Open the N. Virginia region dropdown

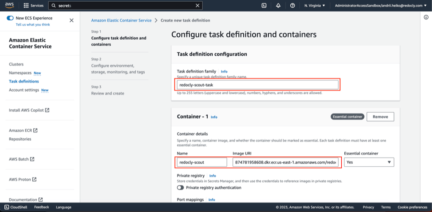tap(314, 6)
